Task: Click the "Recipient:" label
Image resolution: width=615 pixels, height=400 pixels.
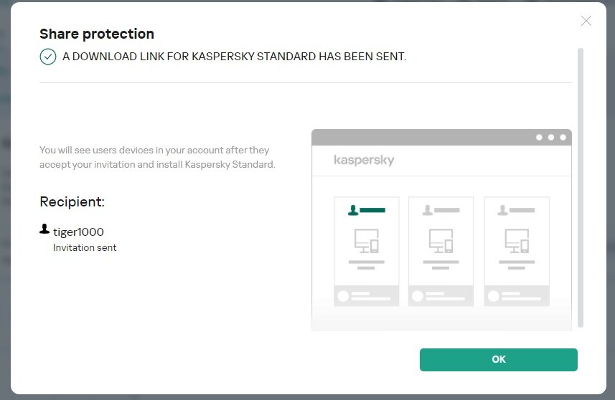Action: (x=72, y=201)
